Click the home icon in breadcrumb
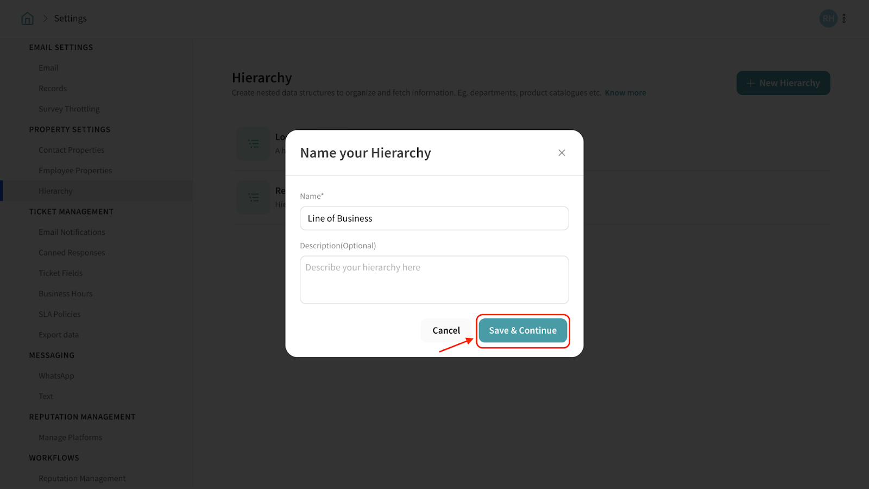 [x=27, y=18]
